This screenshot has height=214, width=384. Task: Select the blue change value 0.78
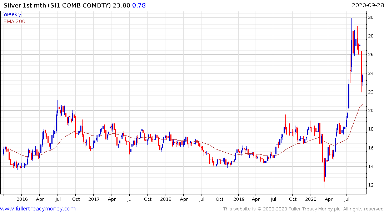click(139, 5)
